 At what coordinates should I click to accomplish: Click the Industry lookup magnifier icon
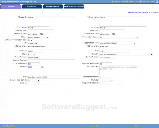click(42, 67)
